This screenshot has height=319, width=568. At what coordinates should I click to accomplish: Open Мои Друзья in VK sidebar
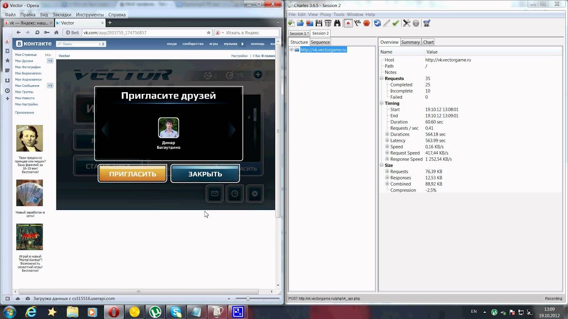pos(24,61)
